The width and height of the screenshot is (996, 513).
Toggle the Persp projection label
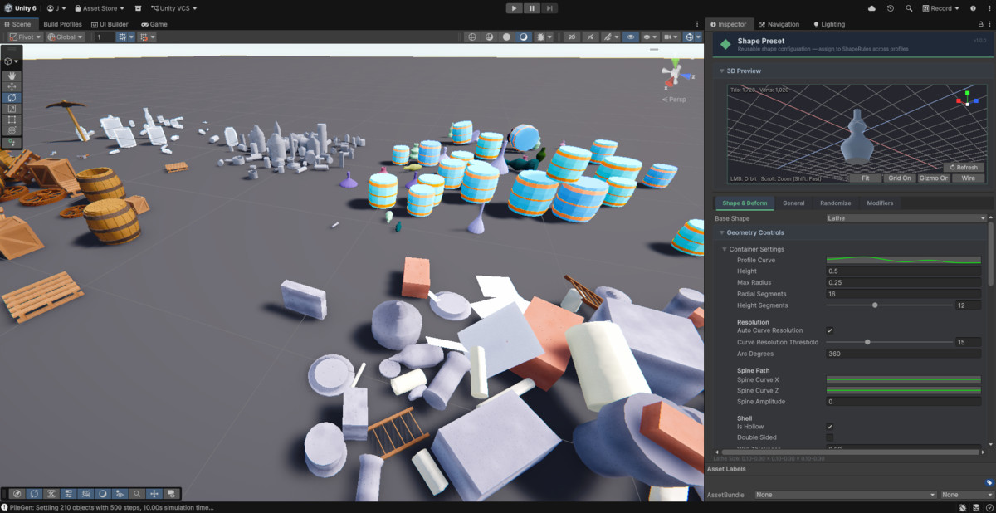coord(675,100)
